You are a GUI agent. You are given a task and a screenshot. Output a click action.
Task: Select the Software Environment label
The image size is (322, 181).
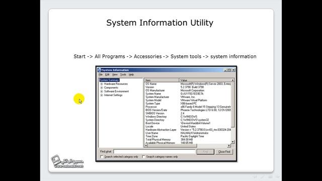(x=116, y=92)
